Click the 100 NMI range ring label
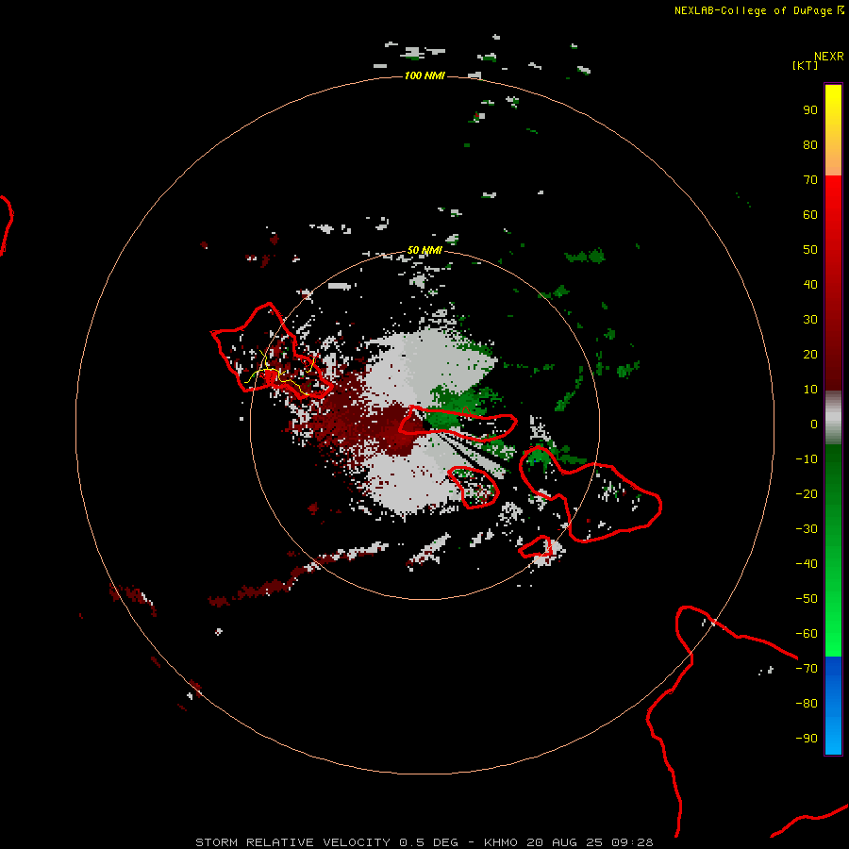Image resolution: width=849 pixels, height=849 pixels. (424, 75)
